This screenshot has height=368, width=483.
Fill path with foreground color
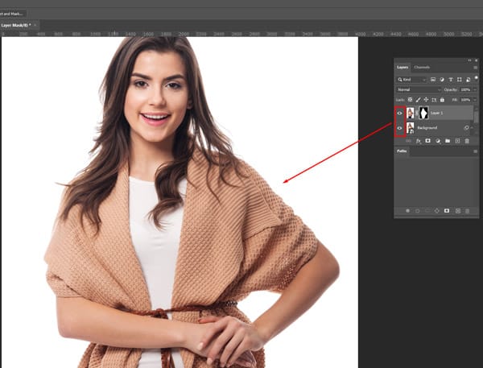407,211
